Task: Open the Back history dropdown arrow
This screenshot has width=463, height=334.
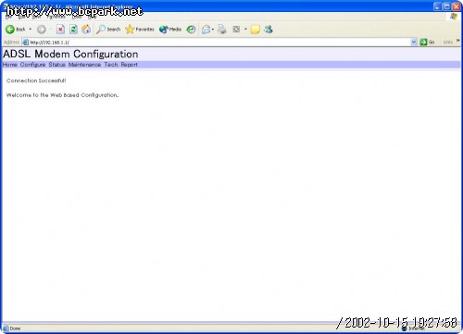Action: [31, 30]
